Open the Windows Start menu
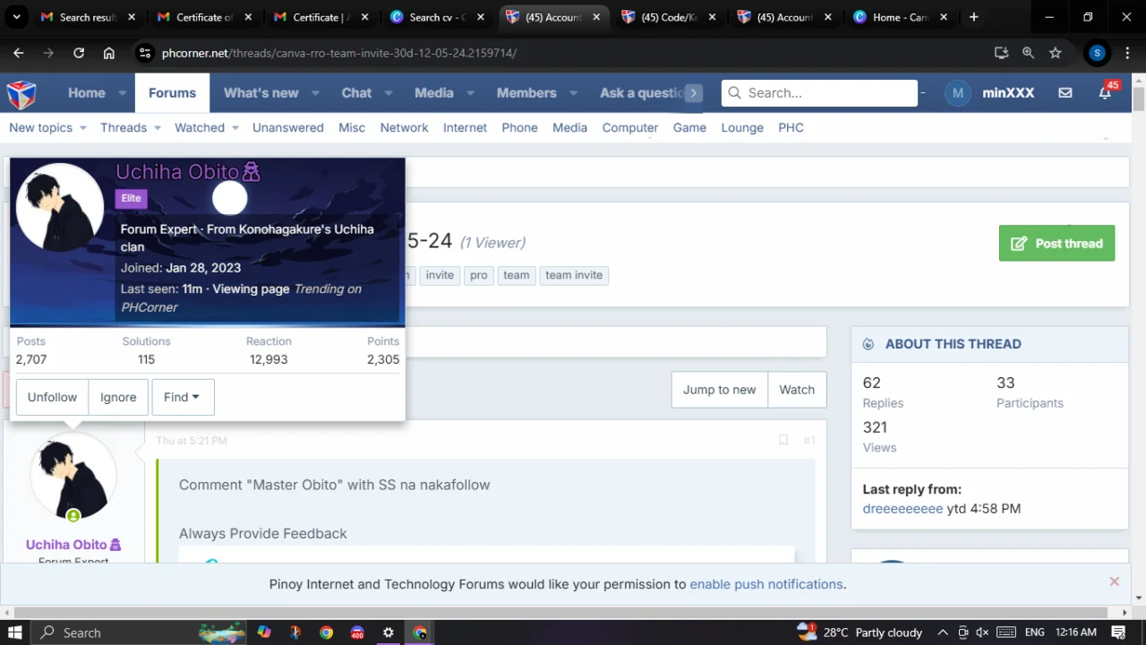1146x645 pixels. click(x=15, y=632)
